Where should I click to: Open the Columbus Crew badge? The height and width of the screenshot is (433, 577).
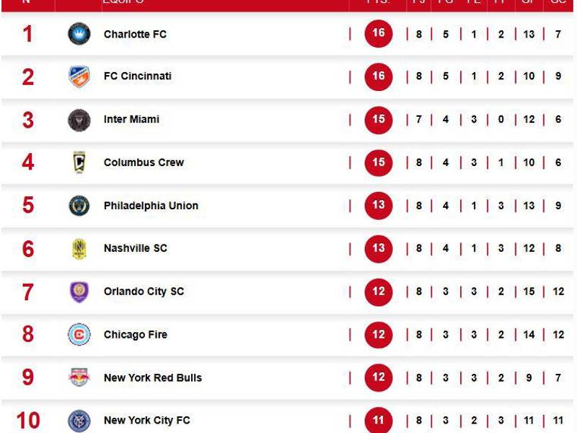[81, 162]
